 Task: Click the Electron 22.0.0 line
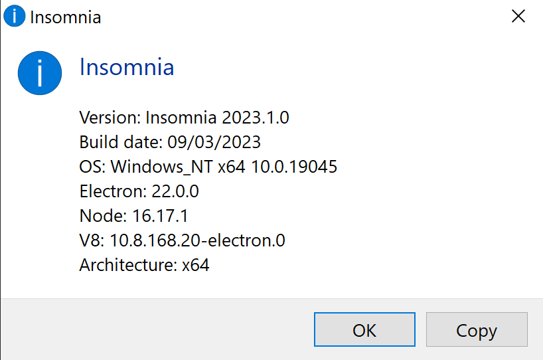[139, 191]
